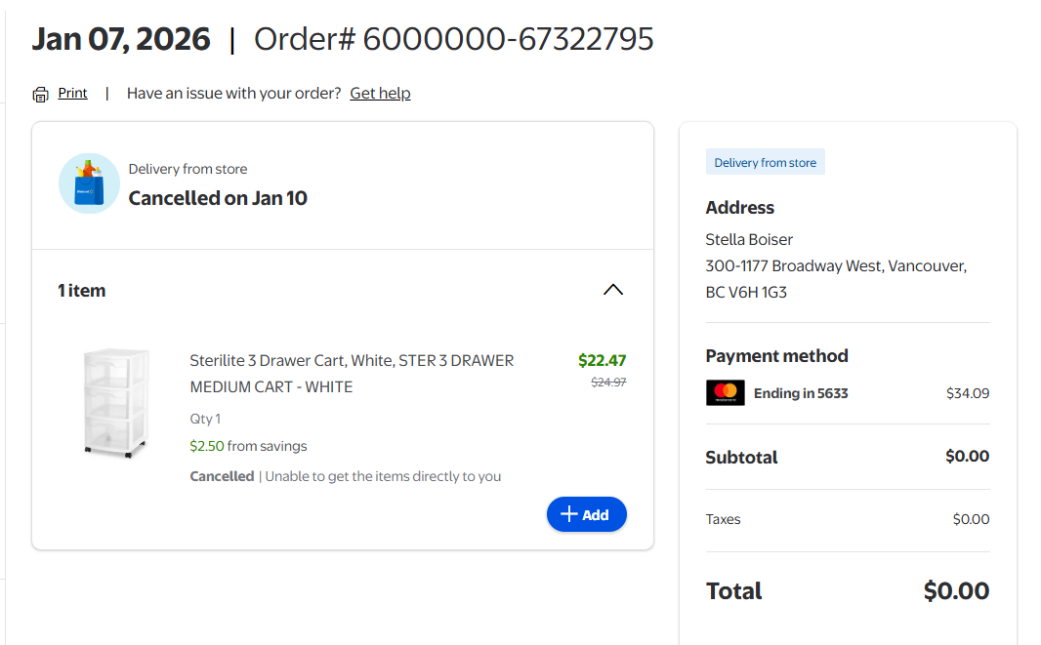
Task: Click the Delivery from store badge
Action: (x=765, y=163)
